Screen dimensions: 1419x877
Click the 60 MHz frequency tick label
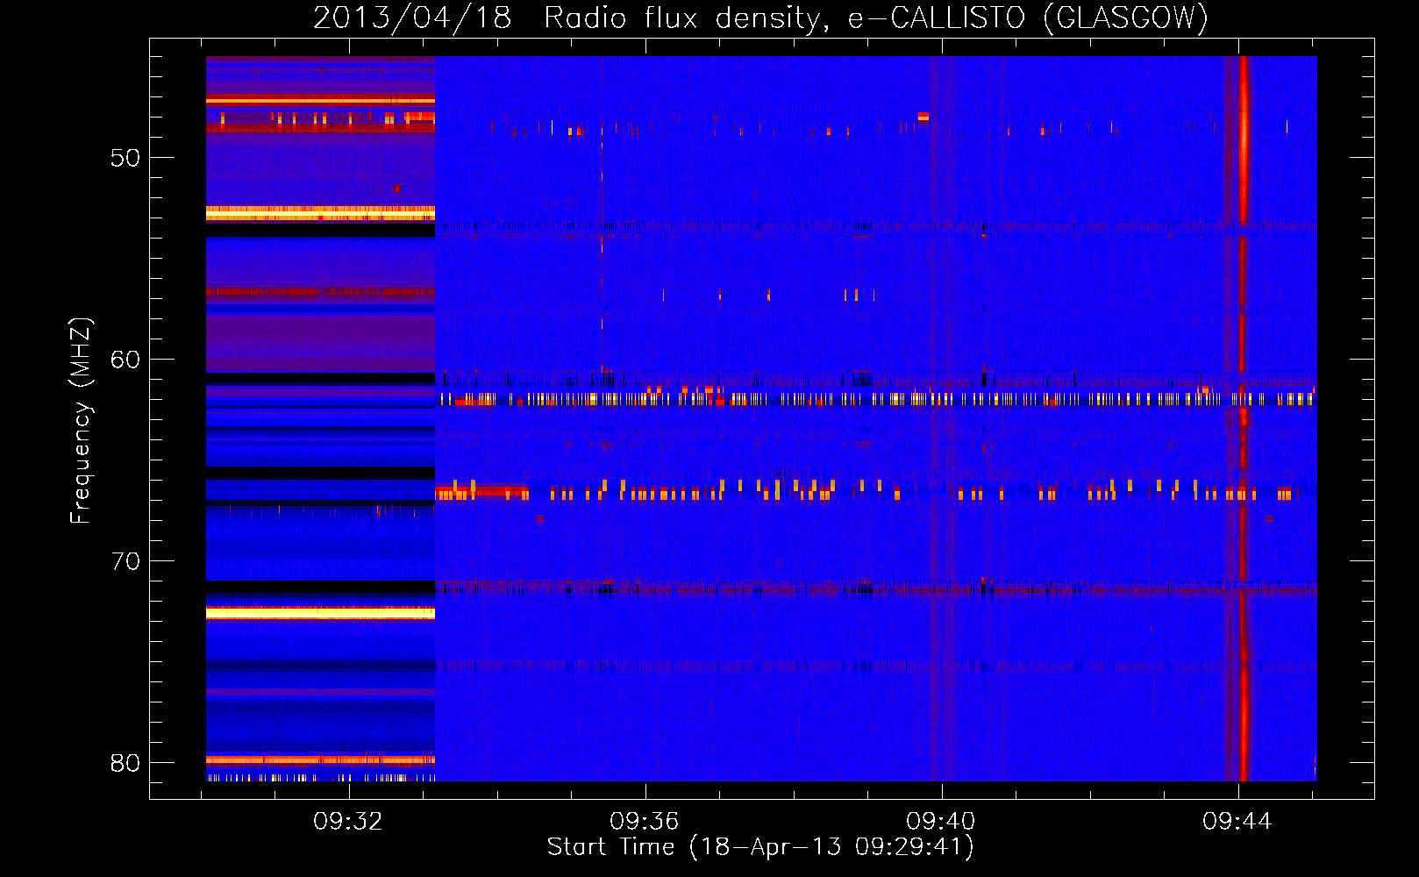pos(125,360)
